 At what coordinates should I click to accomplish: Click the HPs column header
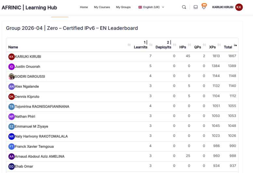point(183,47)
